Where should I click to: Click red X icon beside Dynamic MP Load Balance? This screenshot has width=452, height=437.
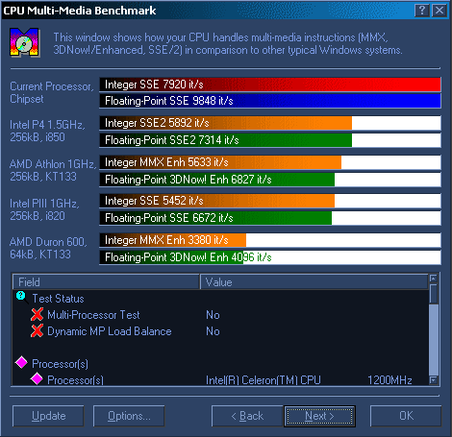[37, 330]
